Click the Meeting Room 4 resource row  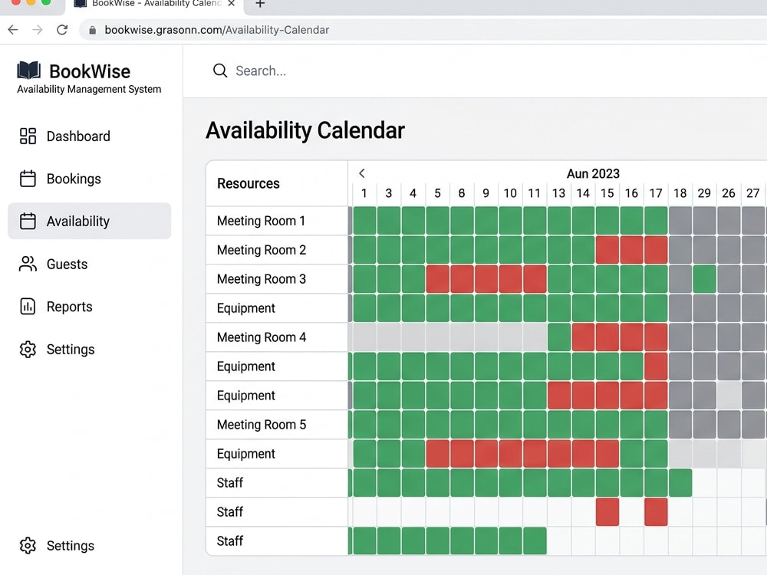coord(277,337)
